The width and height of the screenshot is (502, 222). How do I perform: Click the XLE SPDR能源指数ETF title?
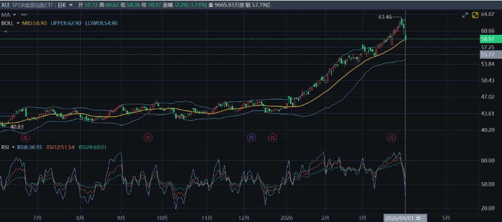28,4
